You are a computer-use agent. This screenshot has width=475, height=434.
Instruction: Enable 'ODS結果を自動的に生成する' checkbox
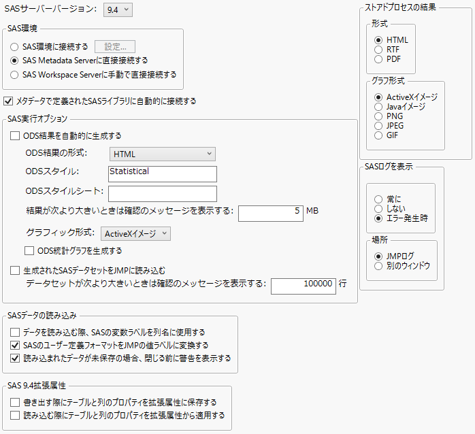click(15, 135)
